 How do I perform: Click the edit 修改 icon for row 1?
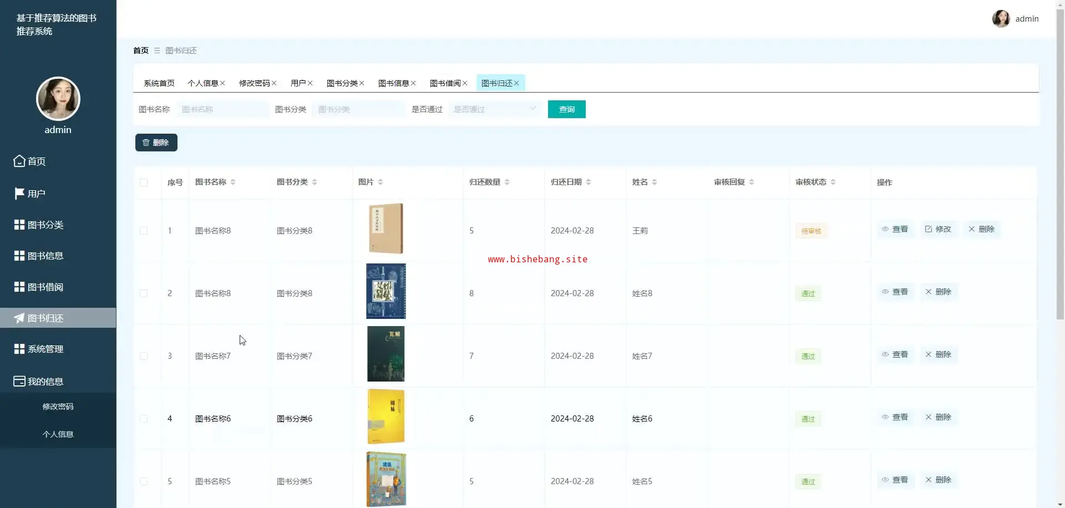(x=929, y=229)
